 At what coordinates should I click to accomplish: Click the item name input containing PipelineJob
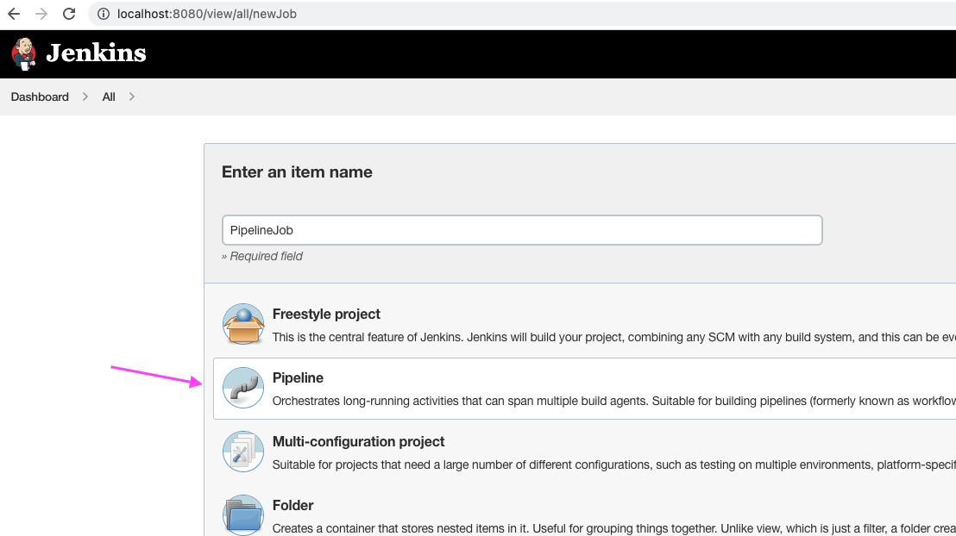[521, 230]
